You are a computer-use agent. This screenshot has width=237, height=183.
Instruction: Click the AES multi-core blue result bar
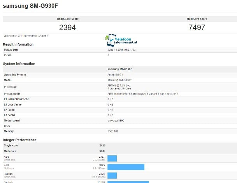[x=126, y=167]
